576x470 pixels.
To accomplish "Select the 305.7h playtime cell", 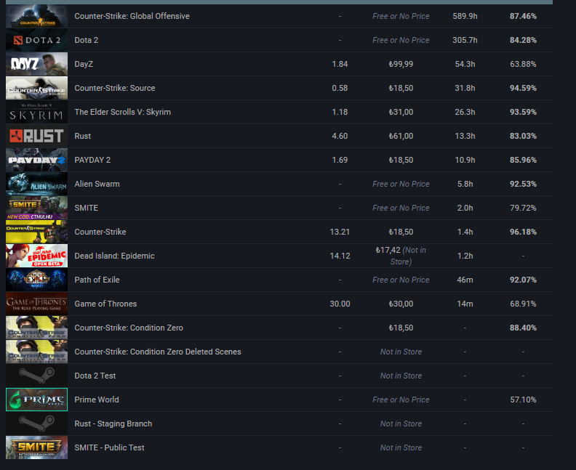I will tap(465, 40).
